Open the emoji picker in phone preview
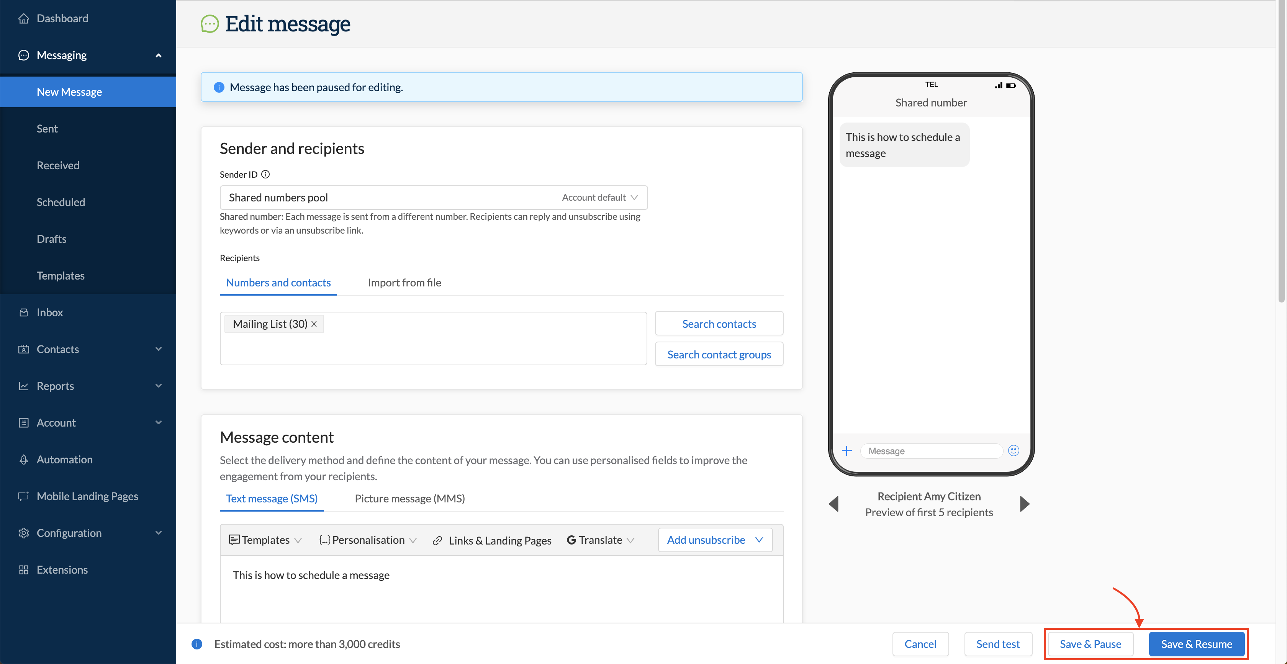This screenshot has width=1287, height=664. pyautogui.click(x=1013, y=450)
